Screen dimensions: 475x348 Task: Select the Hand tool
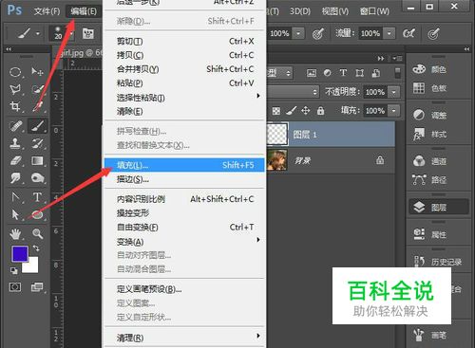[x=15, y=234]
